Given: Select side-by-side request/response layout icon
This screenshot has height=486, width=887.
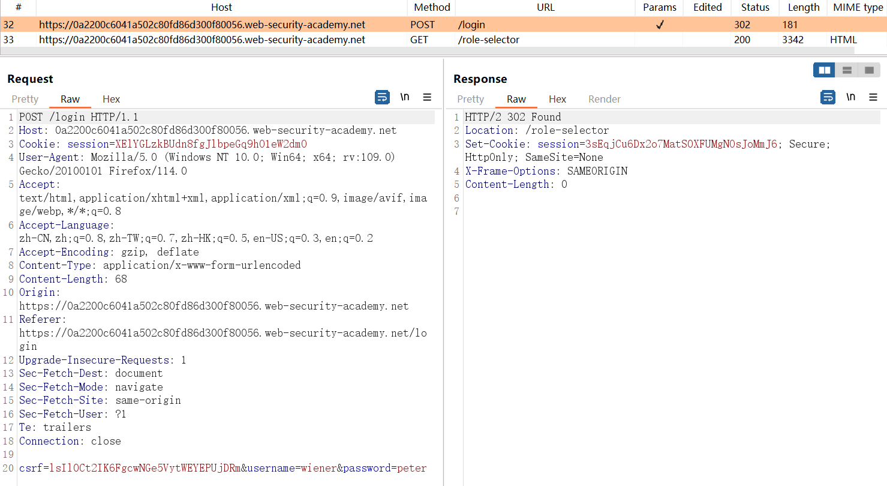Looking at the screenshot, I should (x=825, y=70).
